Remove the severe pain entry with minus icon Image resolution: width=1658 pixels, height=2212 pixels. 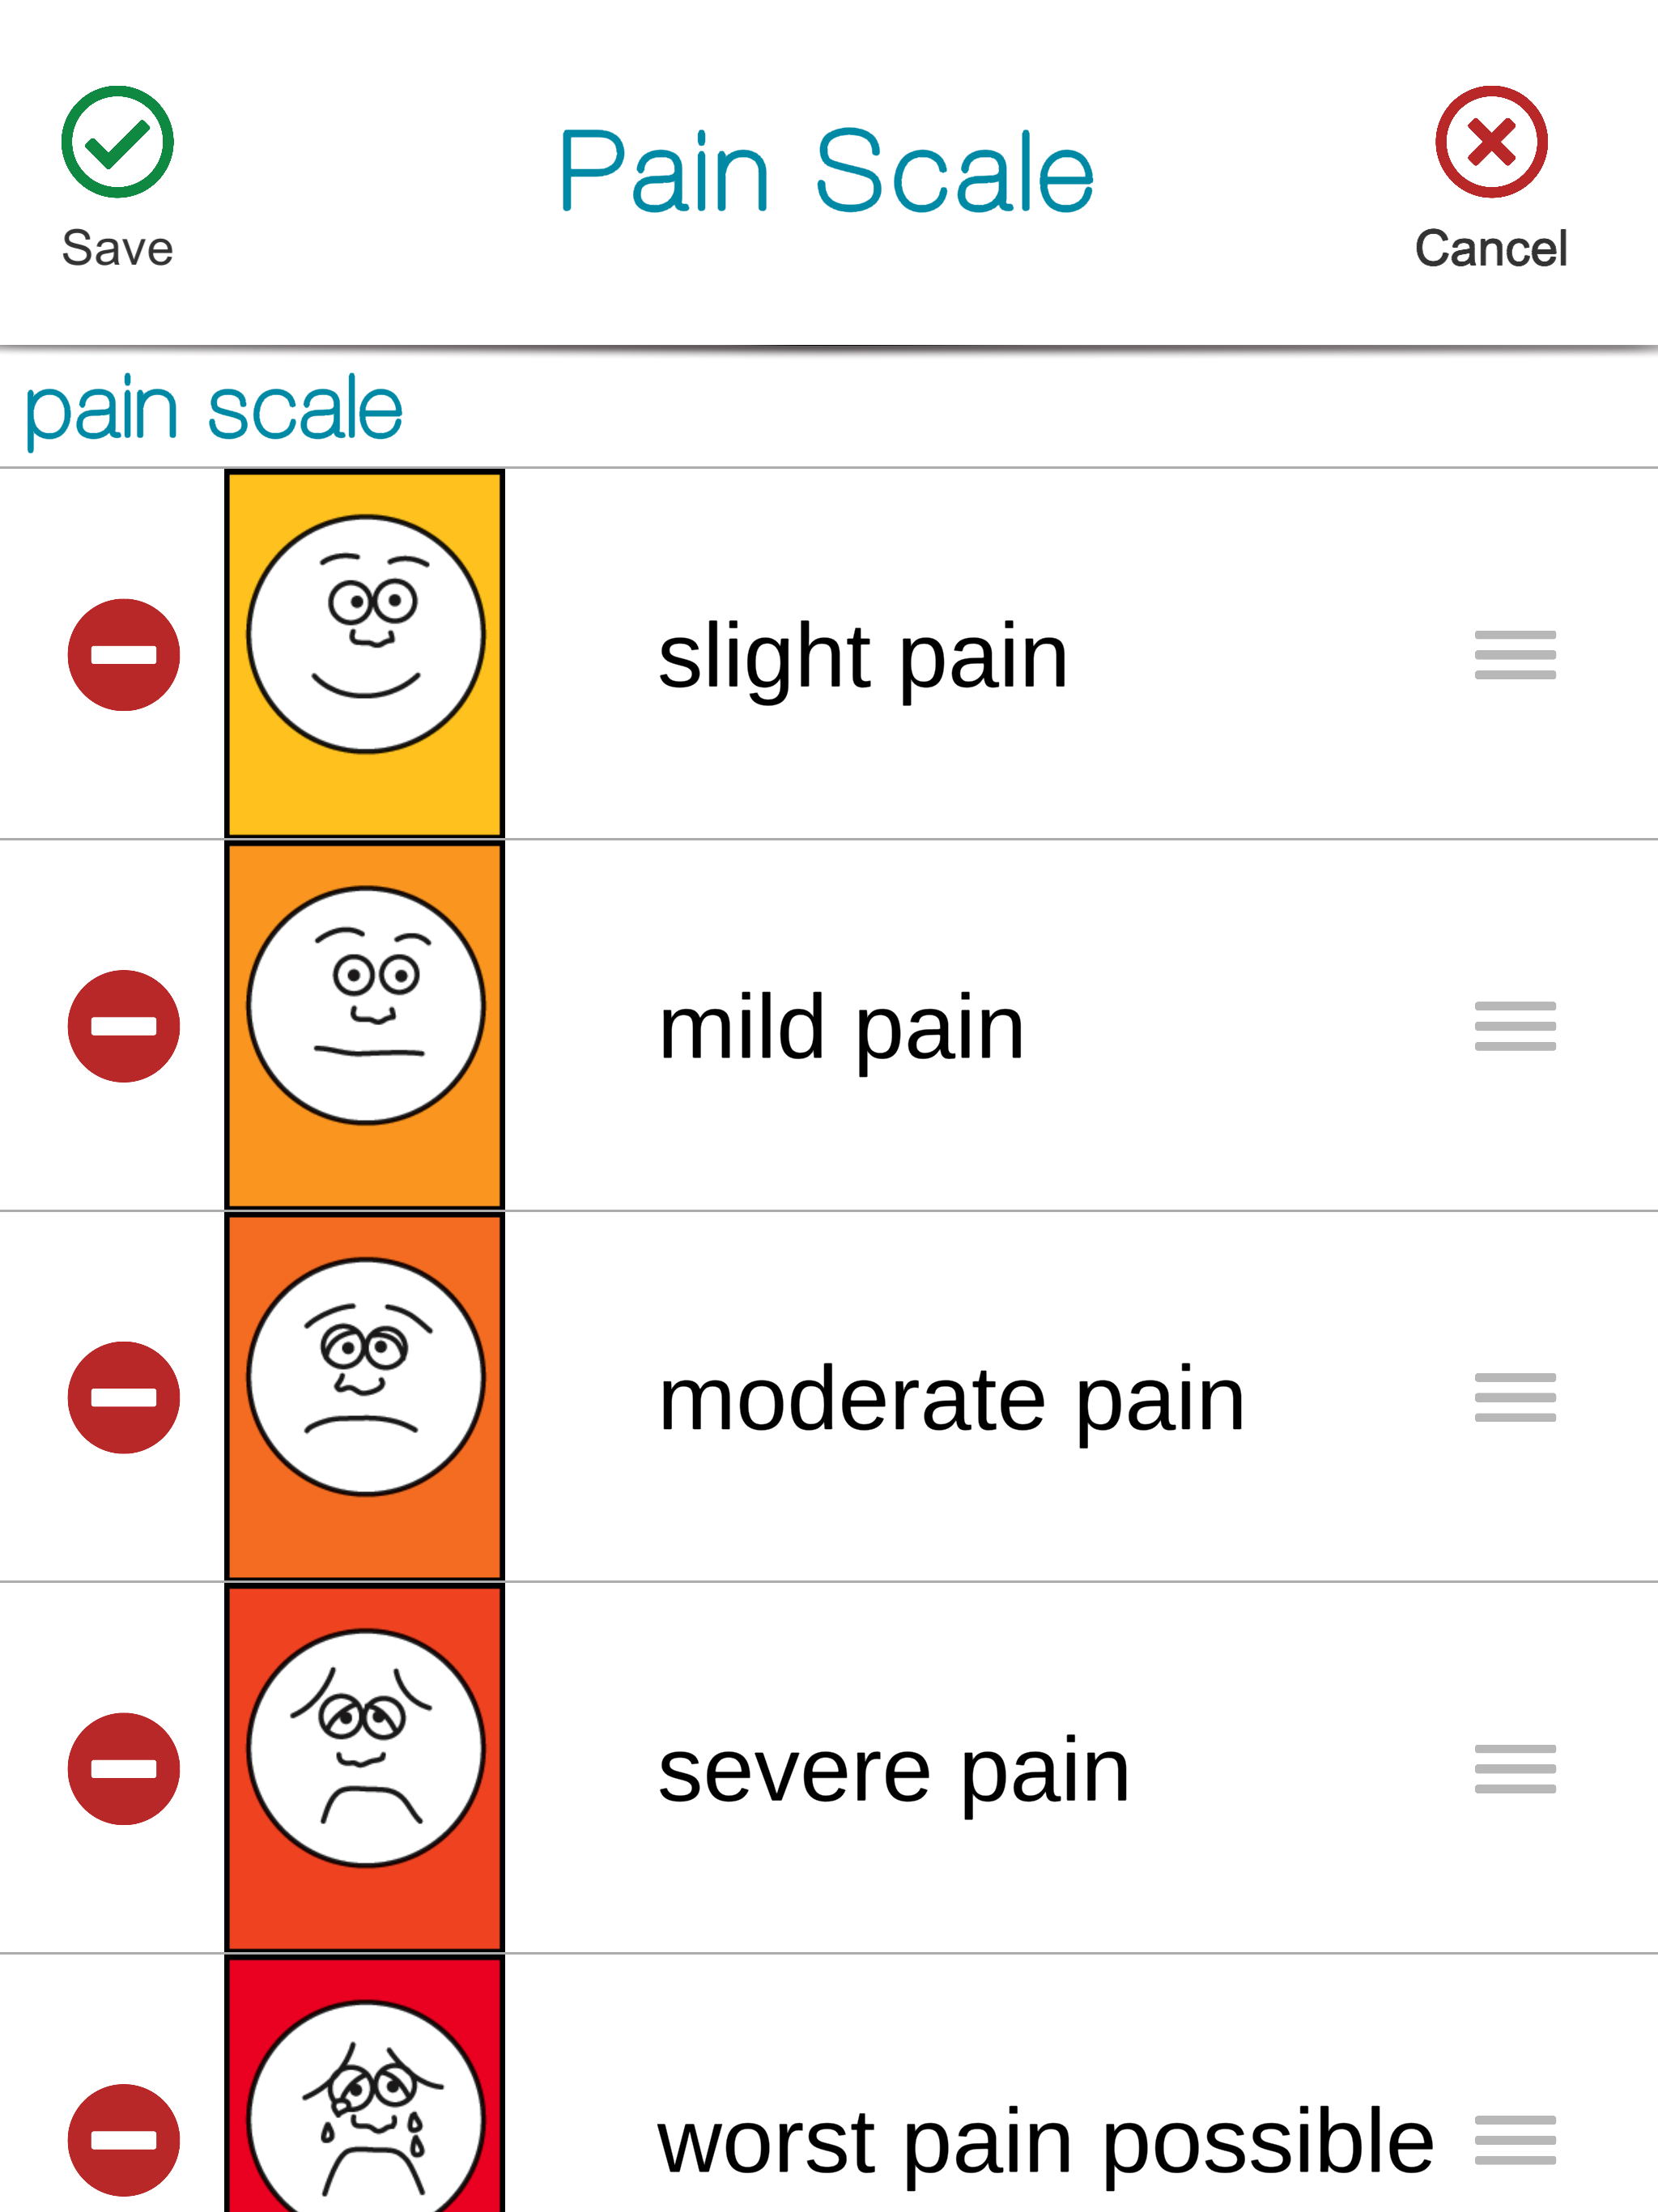tap(123, 1767)
